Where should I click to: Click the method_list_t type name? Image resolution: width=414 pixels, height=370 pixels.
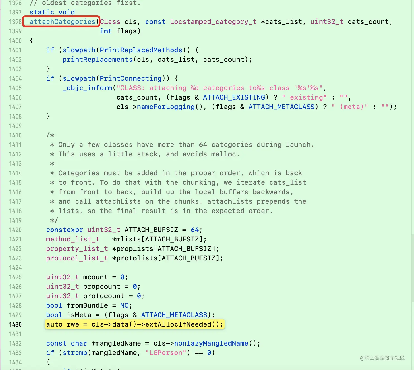pyautogui.click(x=73, y=239)
